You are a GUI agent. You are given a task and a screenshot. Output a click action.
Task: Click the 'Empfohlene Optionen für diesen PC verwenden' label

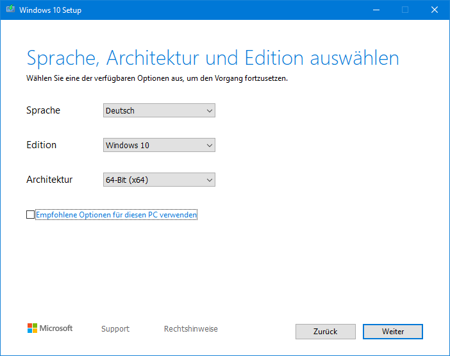click(116, 215)
